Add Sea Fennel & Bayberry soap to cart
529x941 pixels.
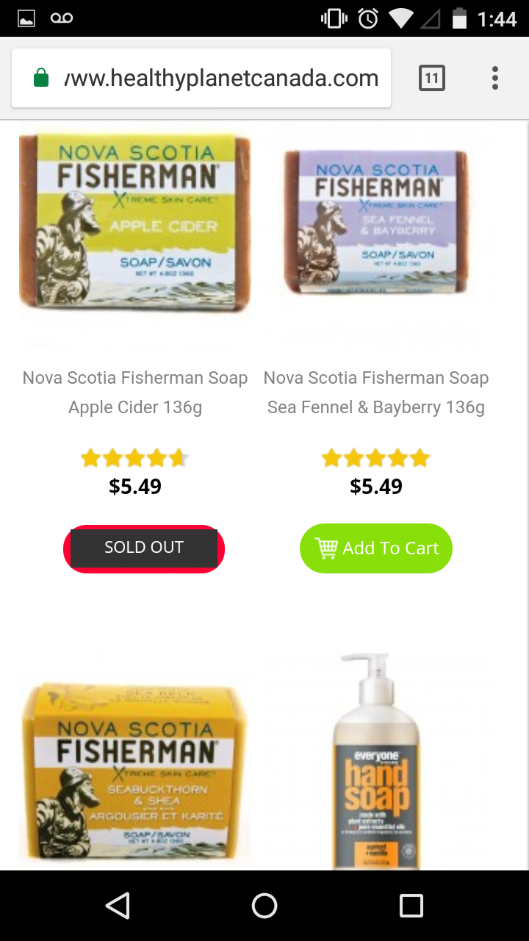tap(376, 548)
